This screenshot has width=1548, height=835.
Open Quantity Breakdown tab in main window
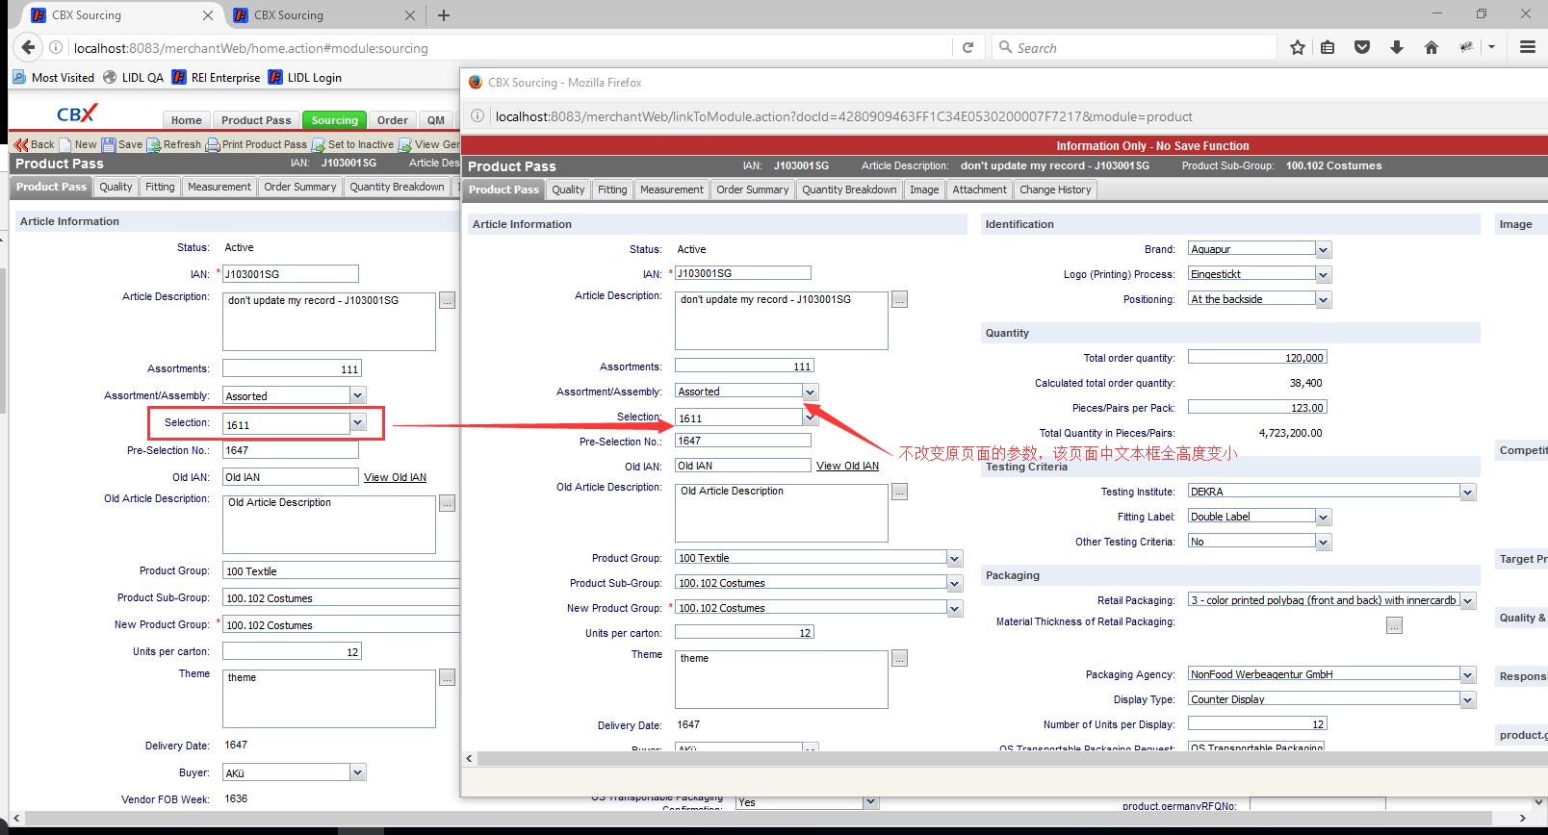click(398, 187)
